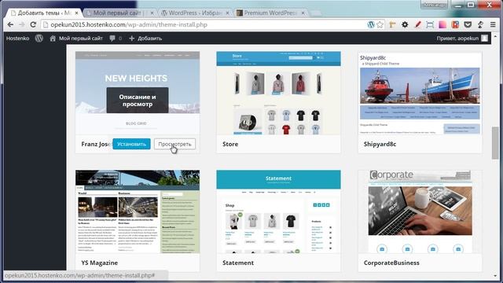Click the home icon beside Мой первый сайт
Viewport: 503px width, 283px height.
click(x=53, y=39)
